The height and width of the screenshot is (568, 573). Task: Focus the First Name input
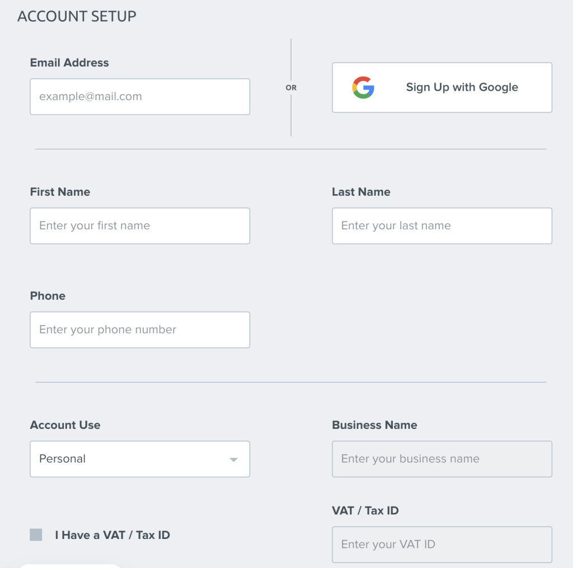140,226
